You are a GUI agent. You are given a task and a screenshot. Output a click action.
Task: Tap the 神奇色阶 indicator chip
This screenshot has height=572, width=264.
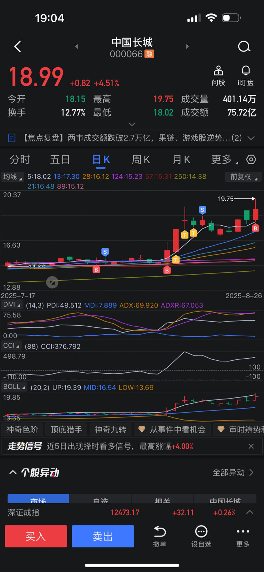[22, 429]
